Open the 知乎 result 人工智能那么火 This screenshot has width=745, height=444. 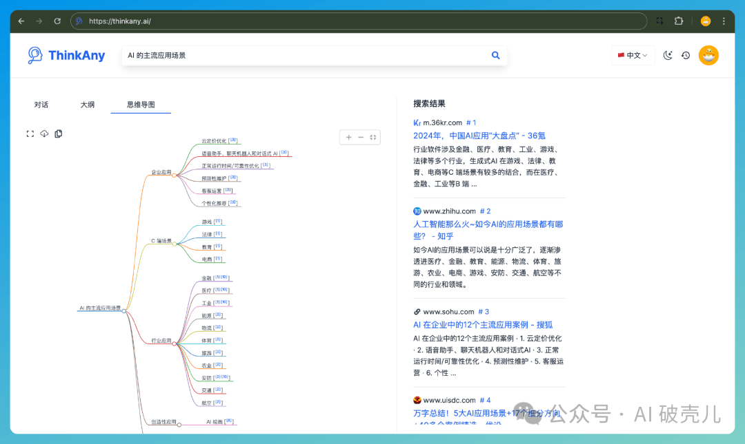tap(488, 230)
